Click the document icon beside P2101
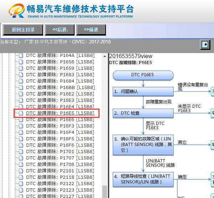This screenshot has width=214, height=198. pos(21,171)
